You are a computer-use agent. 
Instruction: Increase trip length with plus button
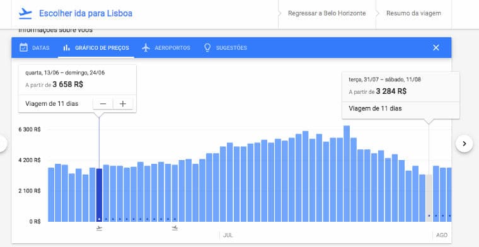[x=123, y=104]
